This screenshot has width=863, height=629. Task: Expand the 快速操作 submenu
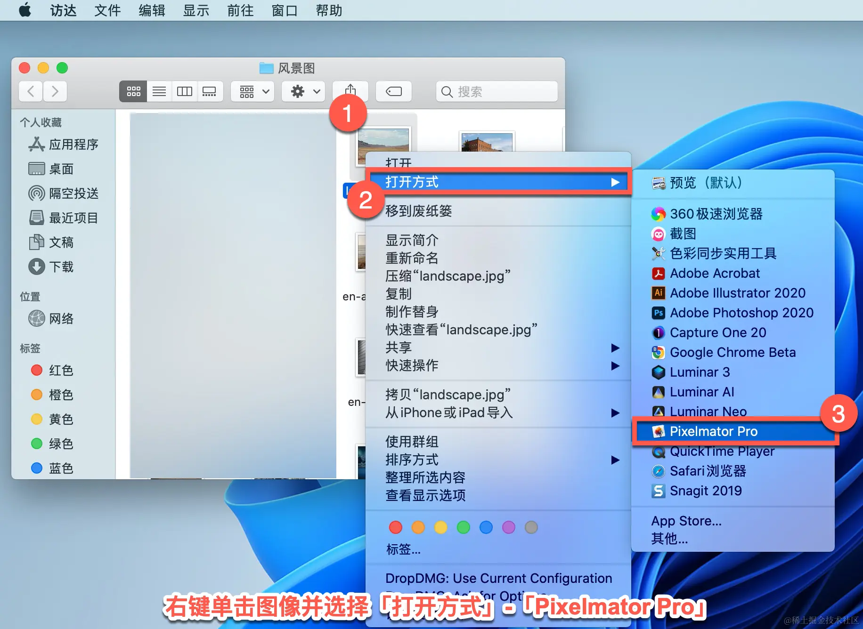click(x=498, y=365)
